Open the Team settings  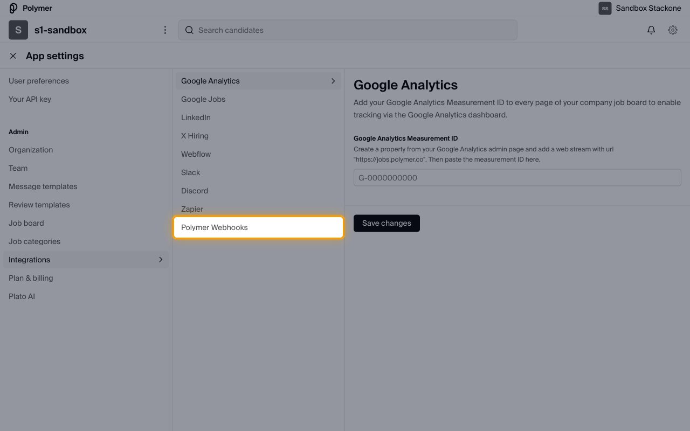coord(18,168)
